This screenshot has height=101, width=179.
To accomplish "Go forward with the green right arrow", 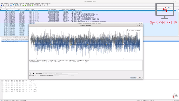I will pyautogui.click(x=25, y=5).
